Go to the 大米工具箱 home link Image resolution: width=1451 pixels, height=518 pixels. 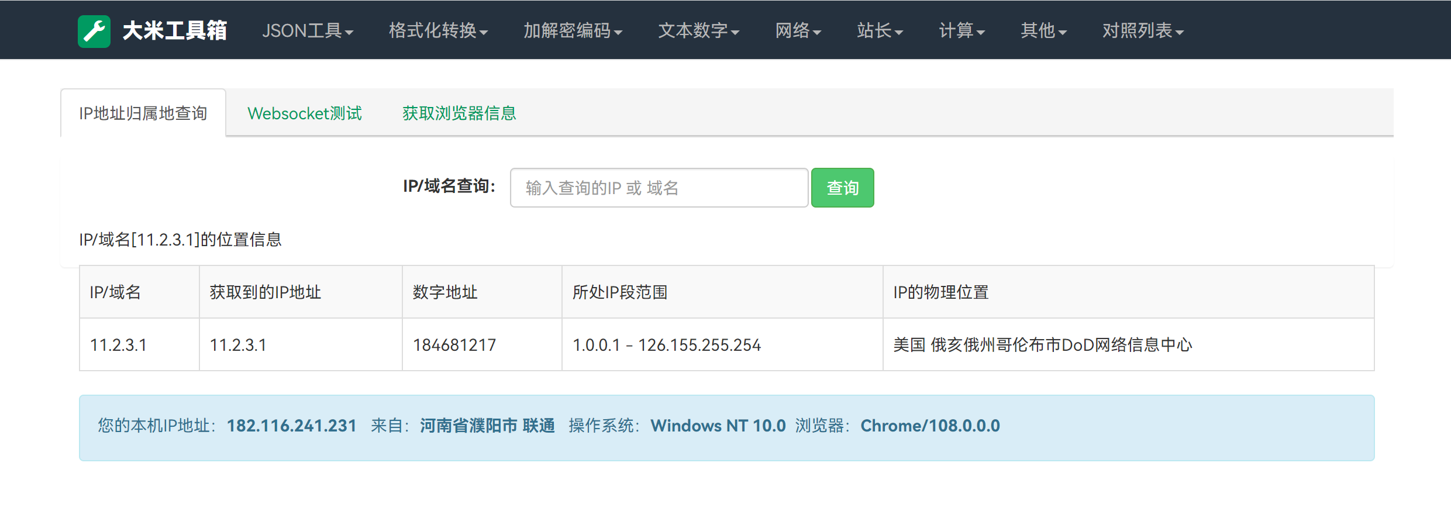click(x=174, y=31)
